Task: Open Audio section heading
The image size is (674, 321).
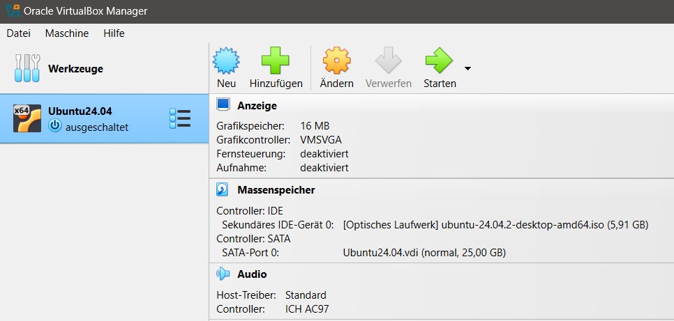Action: (x=252, y=274)
